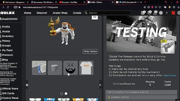Open the Avatar Shop nav item
Screen dimensions: 180x101
click(x=60, y=13)
